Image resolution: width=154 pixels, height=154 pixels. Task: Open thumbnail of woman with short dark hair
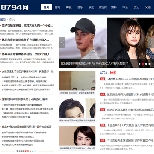(77, 136)
